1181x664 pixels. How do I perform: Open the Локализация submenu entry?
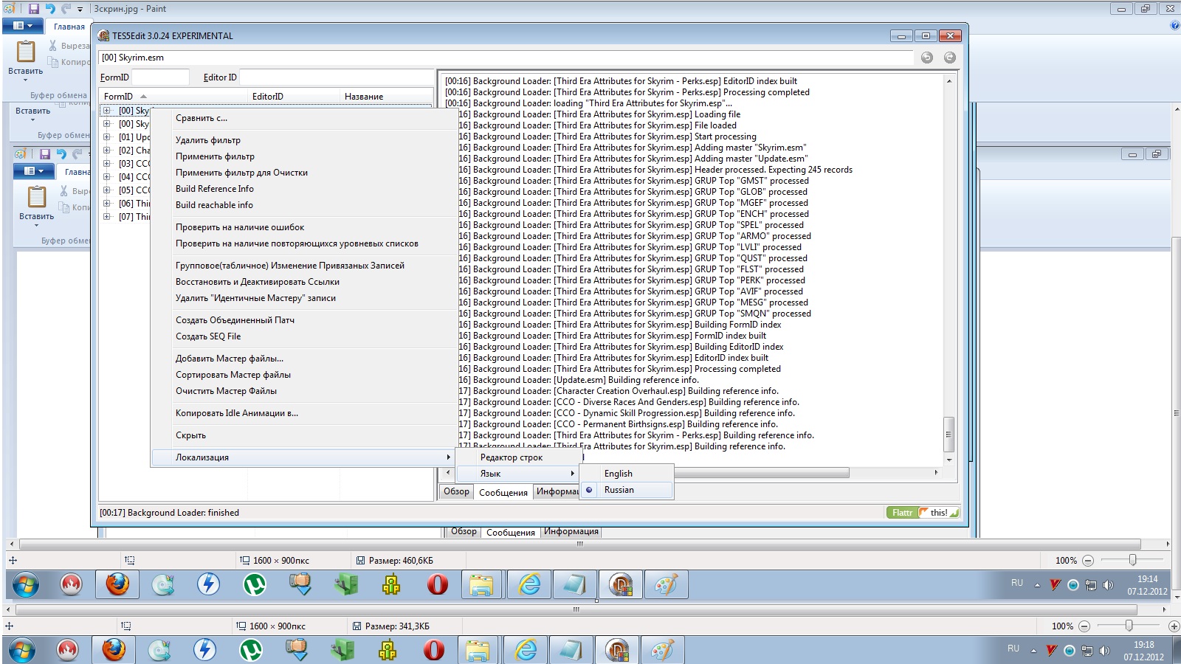(x=303, y=457)
